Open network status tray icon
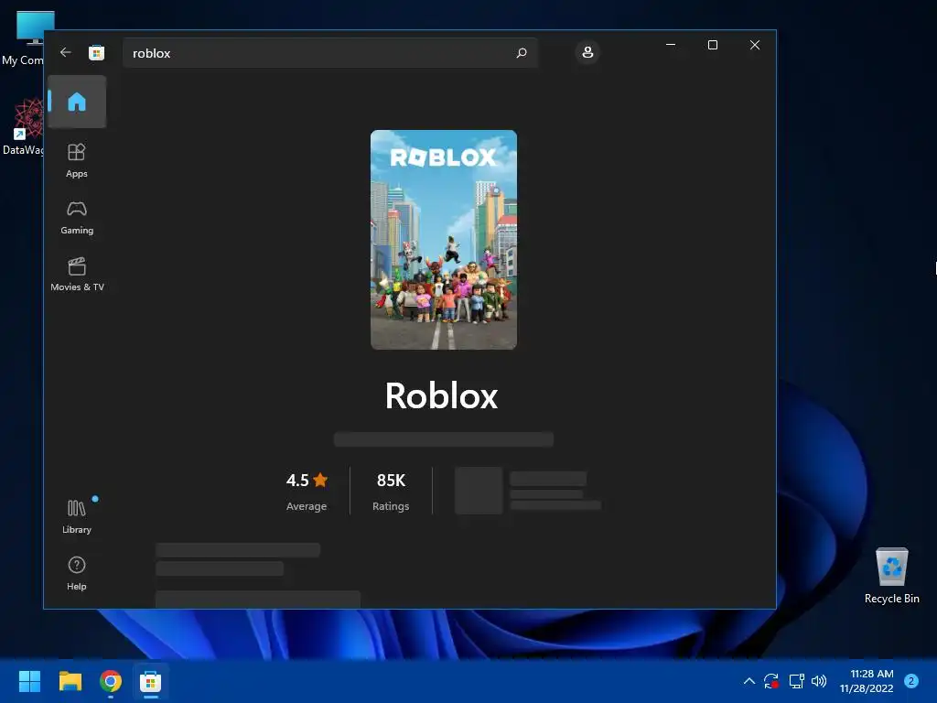Image resolution: width=937 pixels, height=703 pixels. [796, 681]
